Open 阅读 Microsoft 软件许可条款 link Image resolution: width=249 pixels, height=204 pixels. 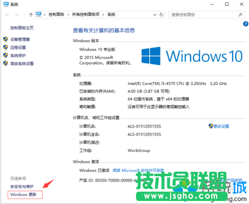[138, 170]
